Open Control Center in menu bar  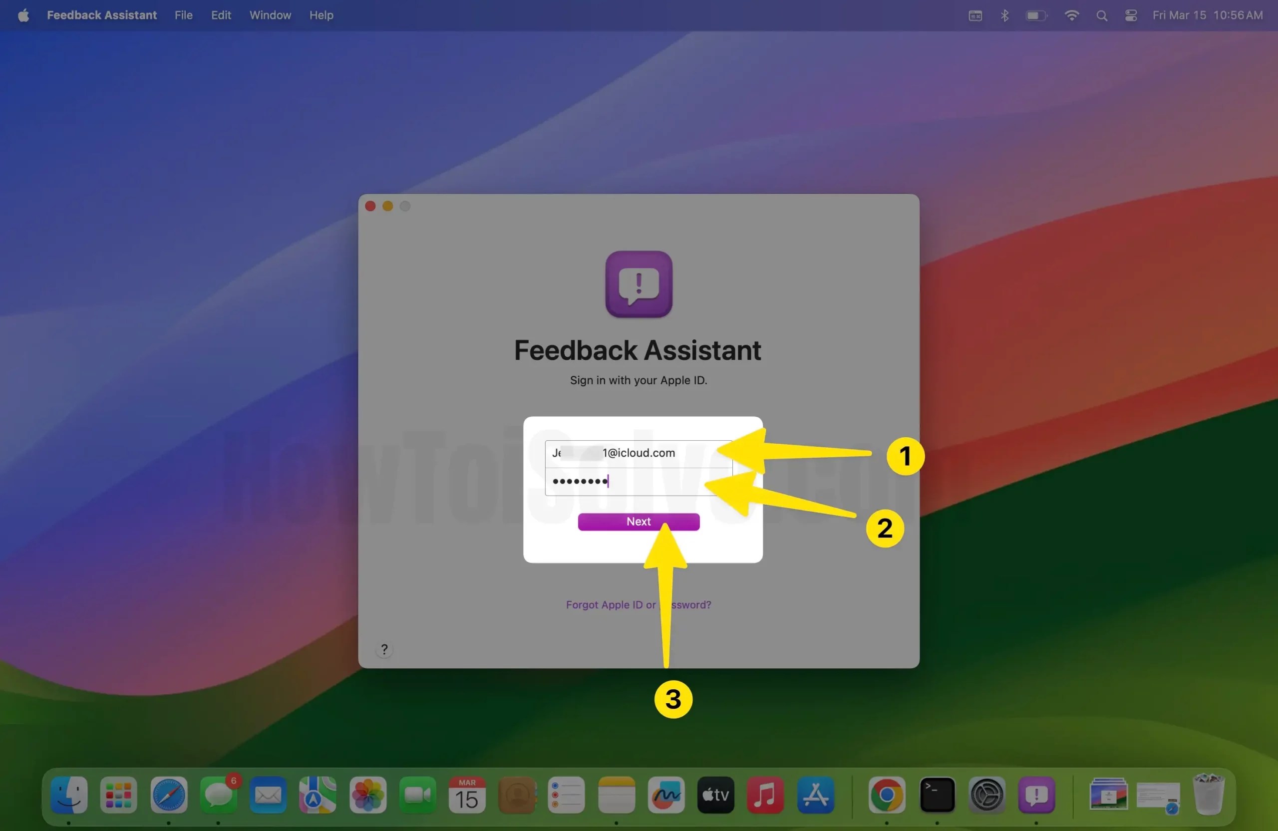(1130, 15)
